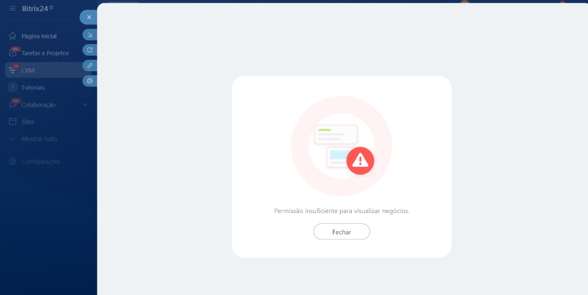The width and height of the screenshot is (588, 295).
Task: Expand the Colaboração section chevron
Action: point(85,105)
